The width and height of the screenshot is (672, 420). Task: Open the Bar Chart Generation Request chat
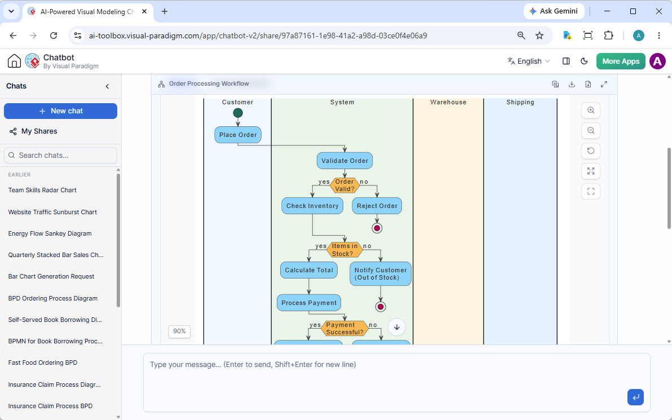[x=51, y=276]
